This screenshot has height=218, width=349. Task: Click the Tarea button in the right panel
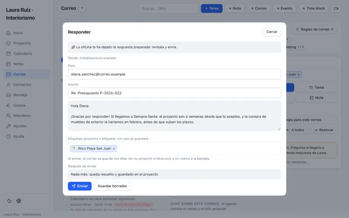pyautogui.click(x=317, y=88)
